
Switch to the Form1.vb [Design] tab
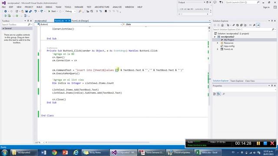tap(80, 21)
